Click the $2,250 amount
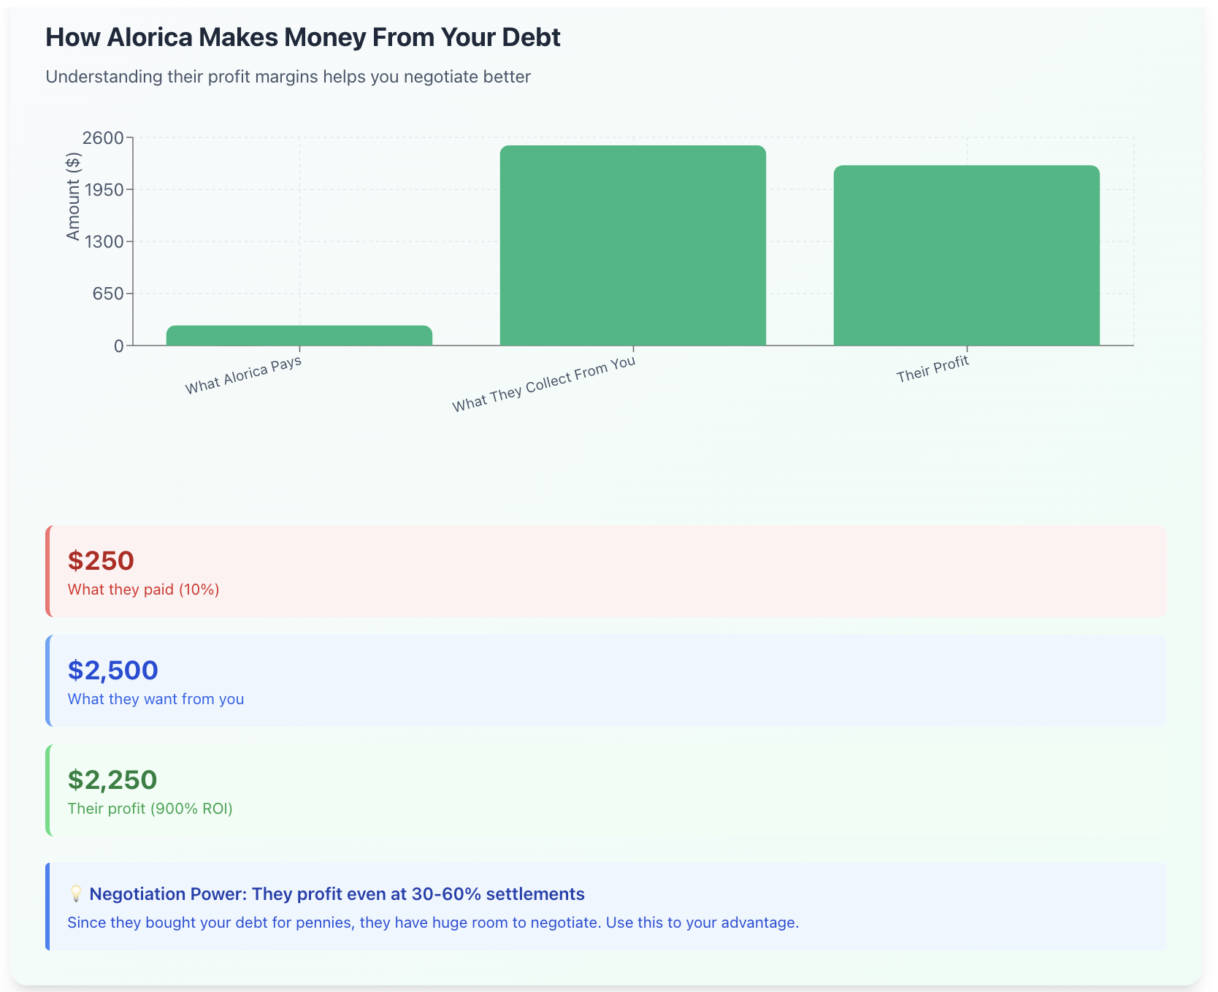 tap(112, 780)
